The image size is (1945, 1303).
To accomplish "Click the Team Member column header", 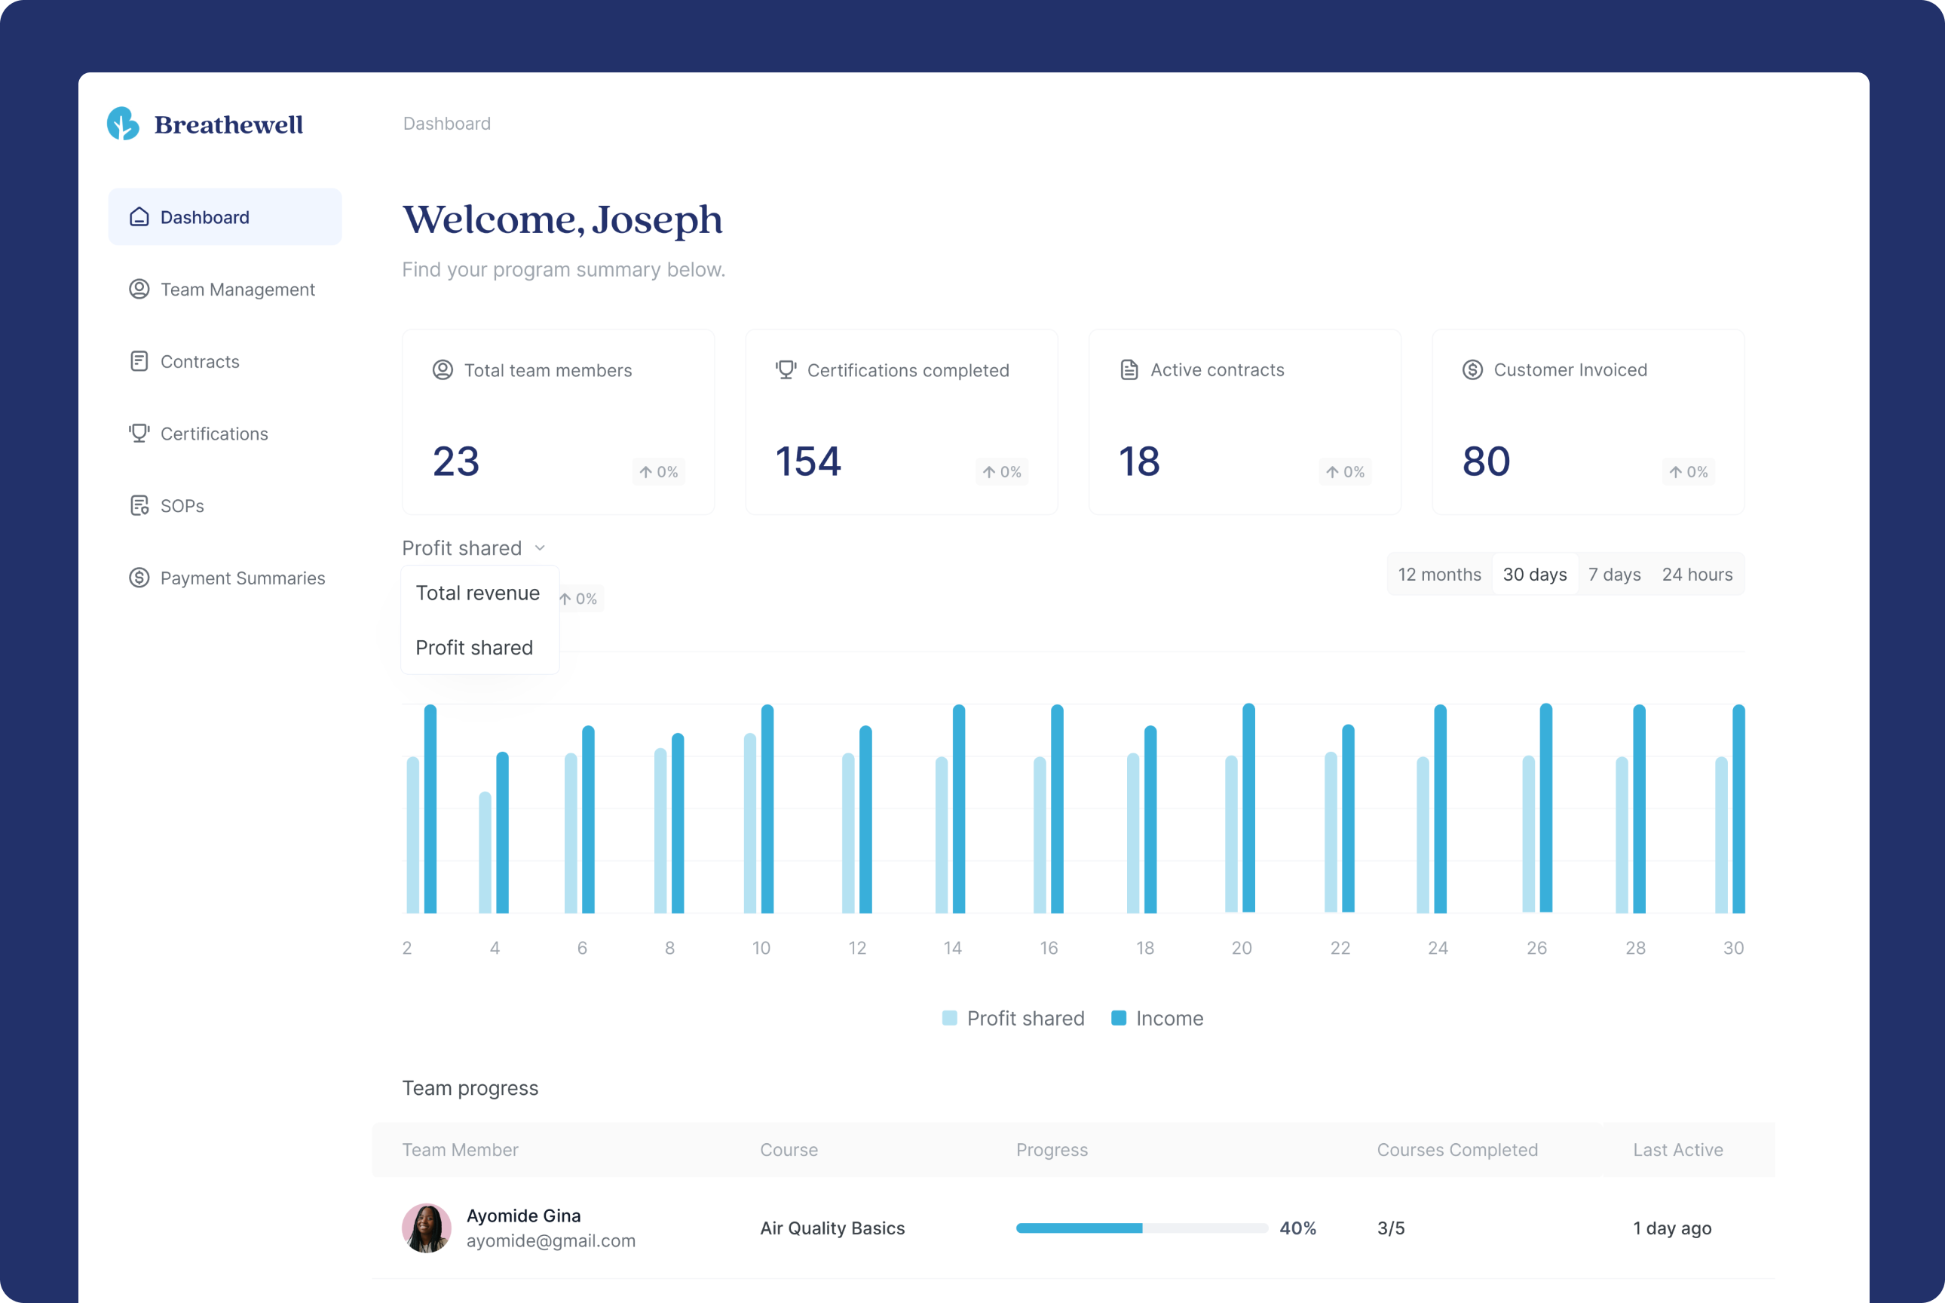I will click(461, 1149).
